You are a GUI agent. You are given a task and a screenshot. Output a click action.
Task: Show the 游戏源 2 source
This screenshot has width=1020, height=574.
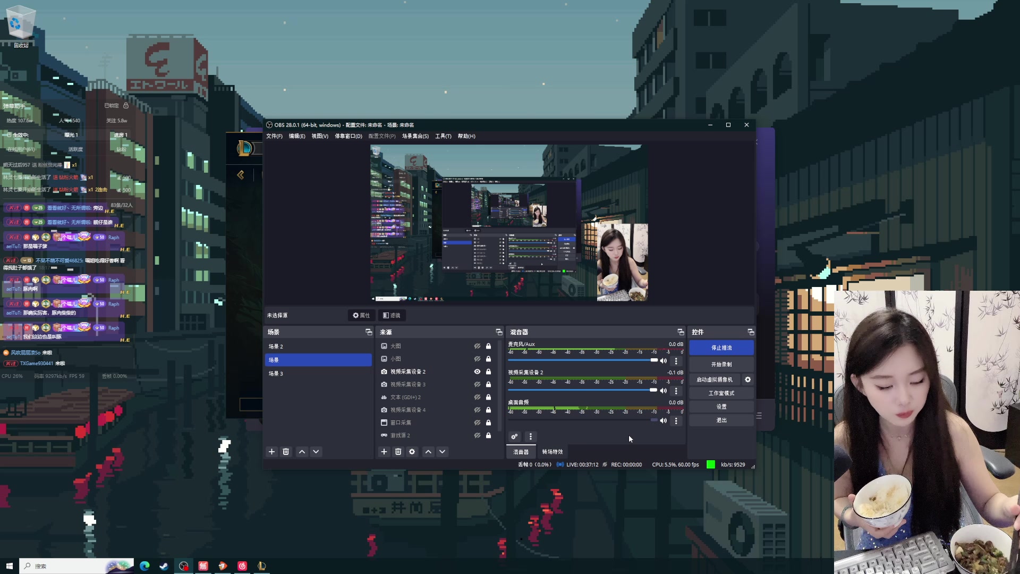tap(477, 435)
